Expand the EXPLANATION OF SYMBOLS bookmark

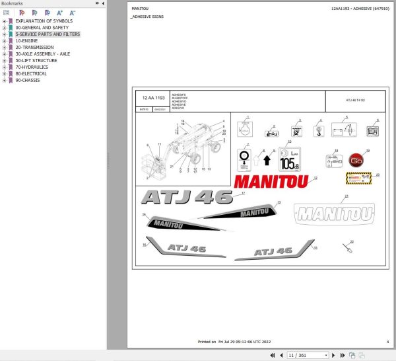[4, 21]
